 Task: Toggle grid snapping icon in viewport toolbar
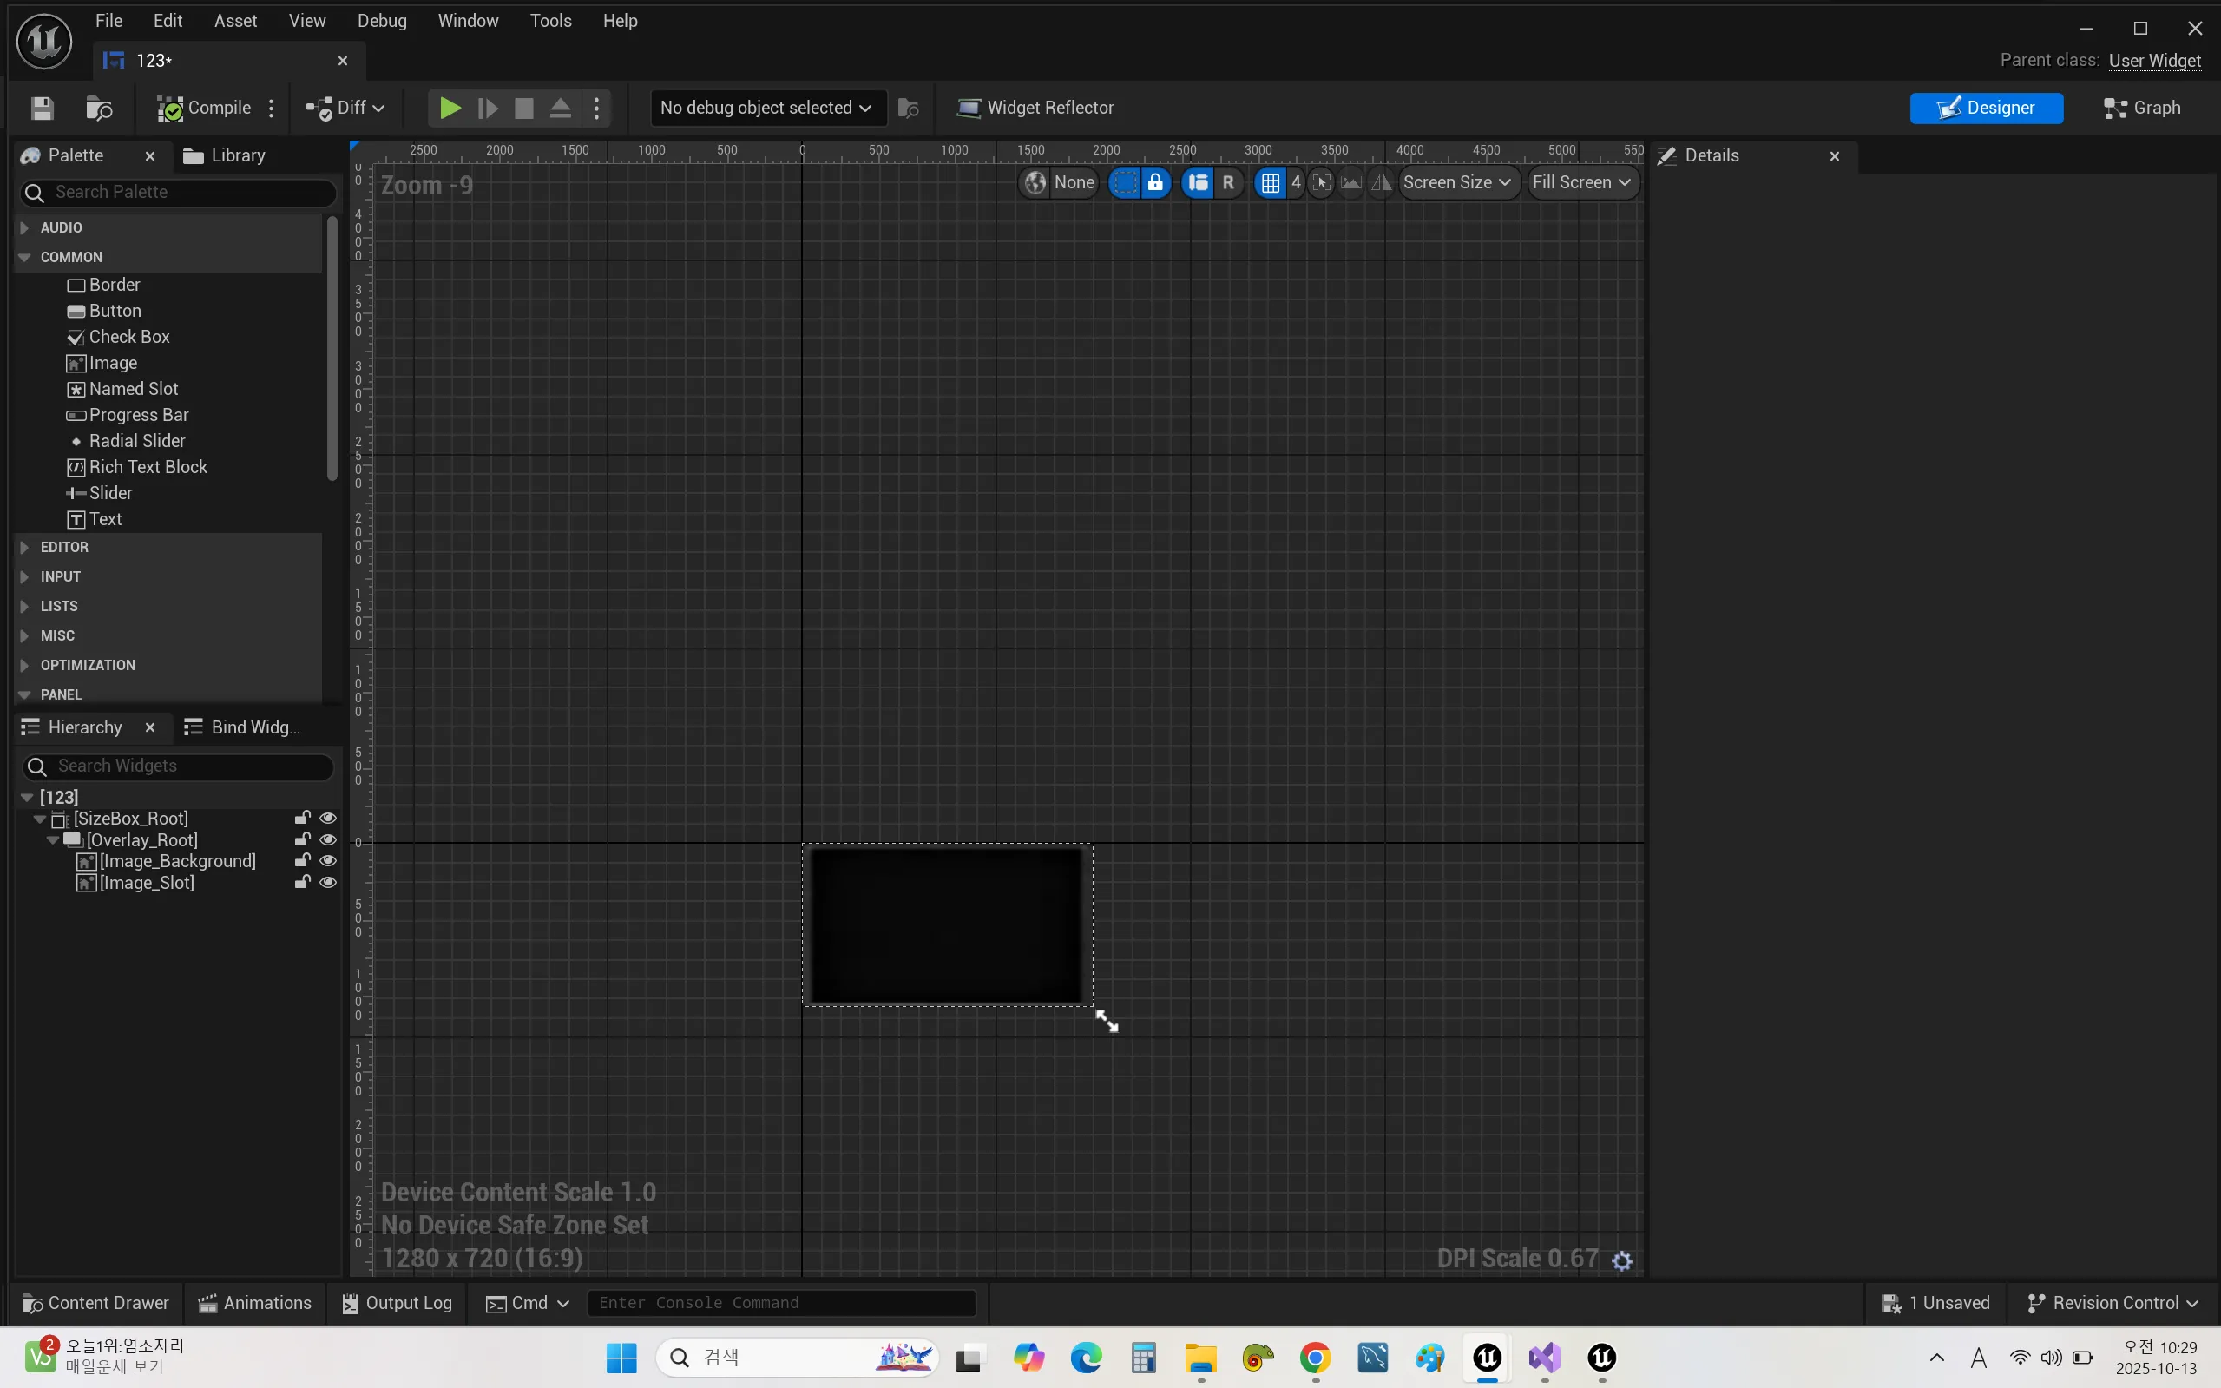[1270, 182]
